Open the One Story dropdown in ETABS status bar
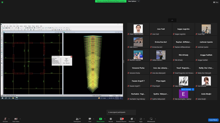The height and width of the screenshot is (123, 220). coord(109,96)
